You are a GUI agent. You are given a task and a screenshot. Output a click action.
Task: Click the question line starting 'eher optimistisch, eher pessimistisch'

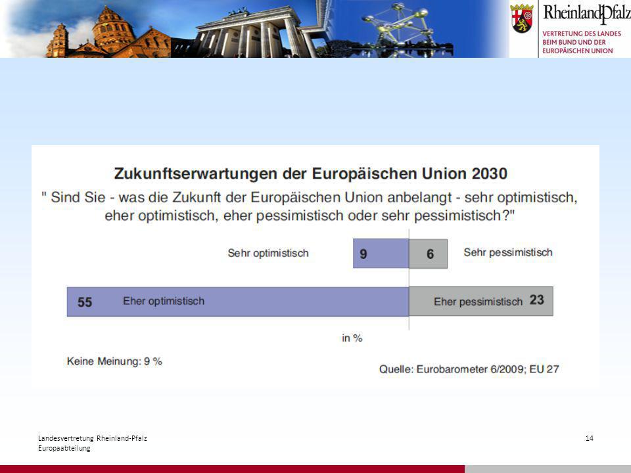tap(310, 215)
